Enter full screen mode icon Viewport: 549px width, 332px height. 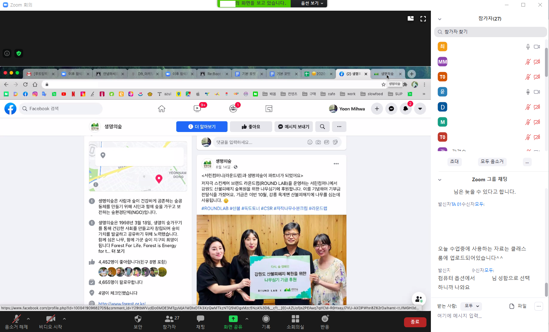pyautogui.click(x=423, y=19)
